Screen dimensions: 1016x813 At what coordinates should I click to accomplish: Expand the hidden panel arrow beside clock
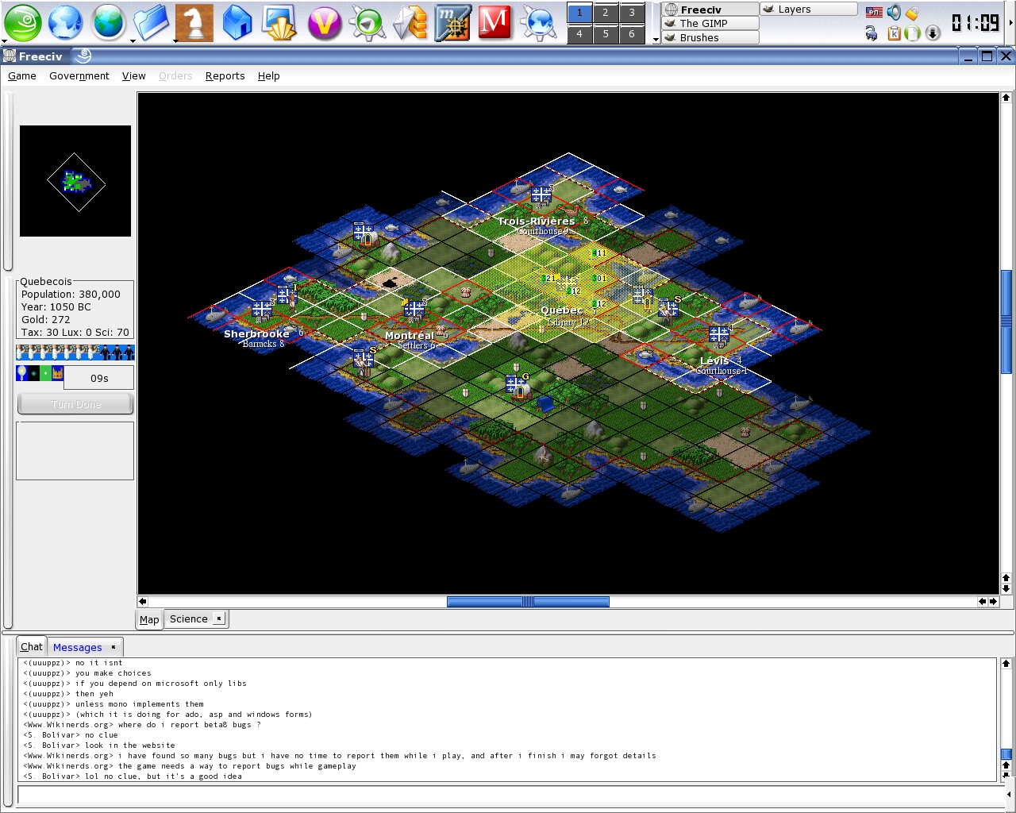[1010, 22]
